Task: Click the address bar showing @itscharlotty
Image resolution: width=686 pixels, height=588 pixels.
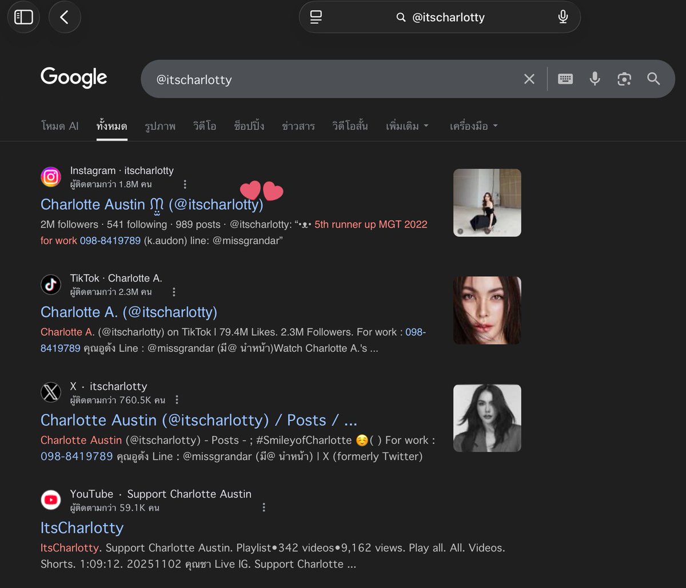Action: click(440, 17)
